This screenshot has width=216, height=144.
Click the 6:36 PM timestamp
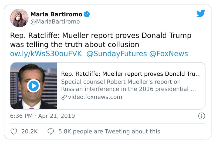tap(22, 116)
